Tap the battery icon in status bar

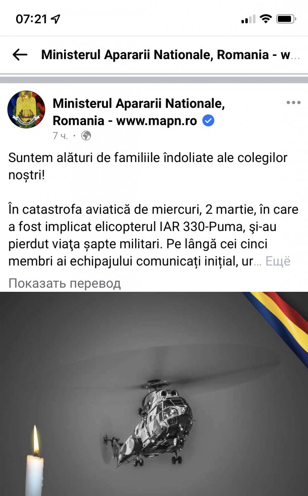coord(286,19)
